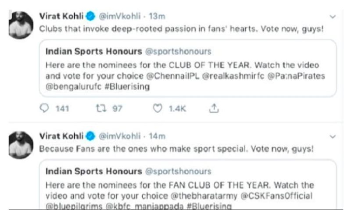Like the tweet with 1.4K likes

[x=158, y=108]
